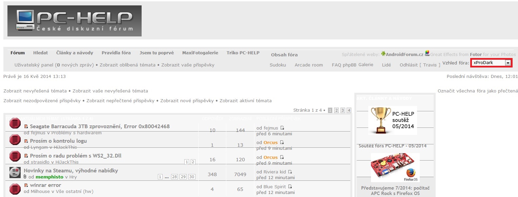Click the Fotor logo icon

click(x=427, y=53)
